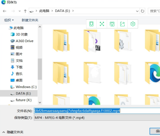Click the green share export icon
This screenshot has height=136, width=160.
pos(122,24)
